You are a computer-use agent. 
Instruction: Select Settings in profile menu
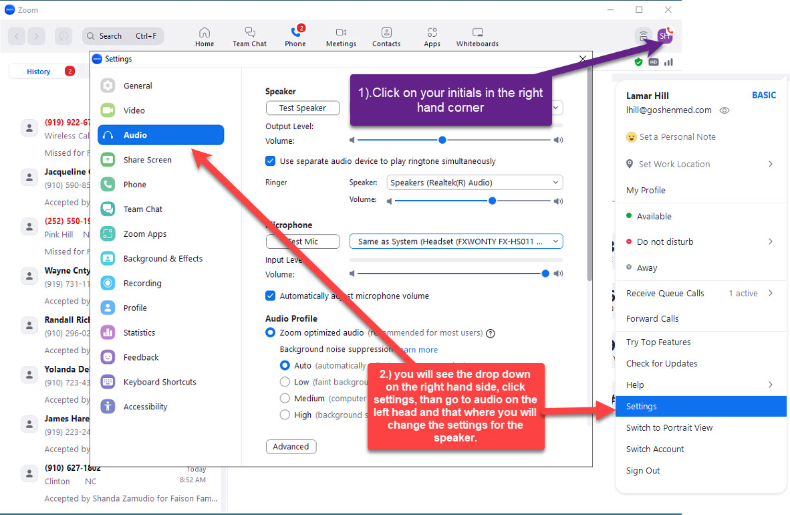click(701, 407)
